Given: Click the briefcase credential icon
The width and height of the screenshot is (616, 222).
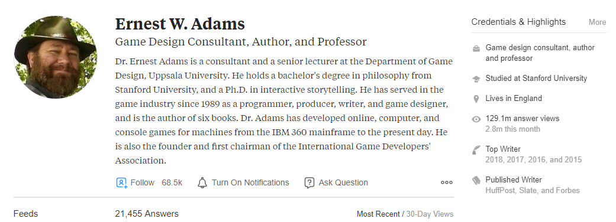Looking at the screenshot, I should coord(476,48).
